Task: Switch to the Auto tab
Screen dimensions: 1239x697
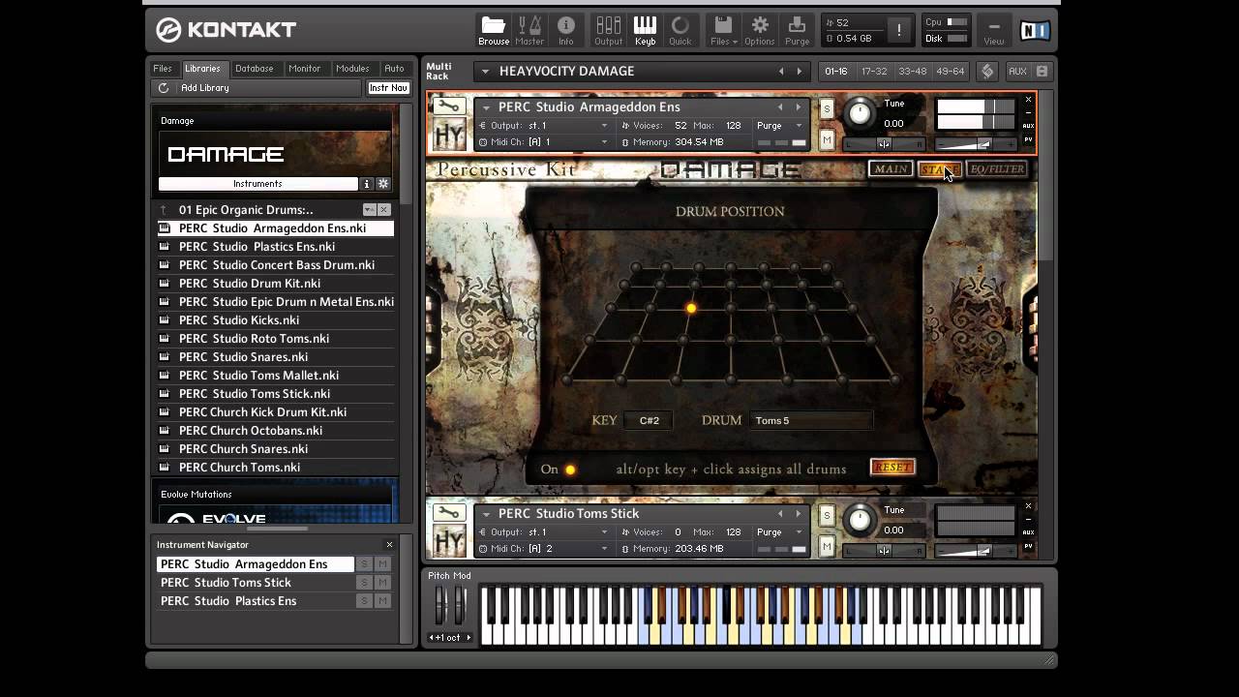Action: [x=394, y=69]
